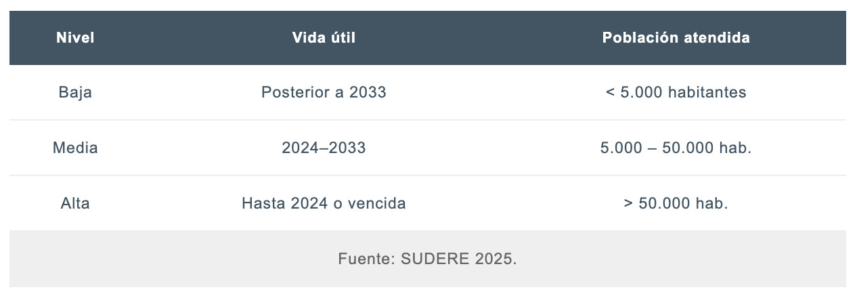Click the year 2025 in the footer
This screenshot has width=857, height=298.
[x=496, y=259]
